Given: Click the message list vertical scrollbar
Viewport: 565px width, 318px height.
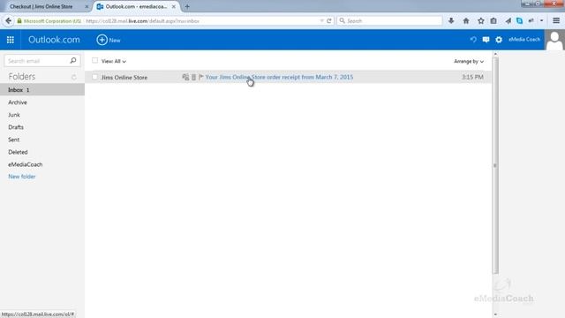Looking at the screenshot, I should coord(495,165).
